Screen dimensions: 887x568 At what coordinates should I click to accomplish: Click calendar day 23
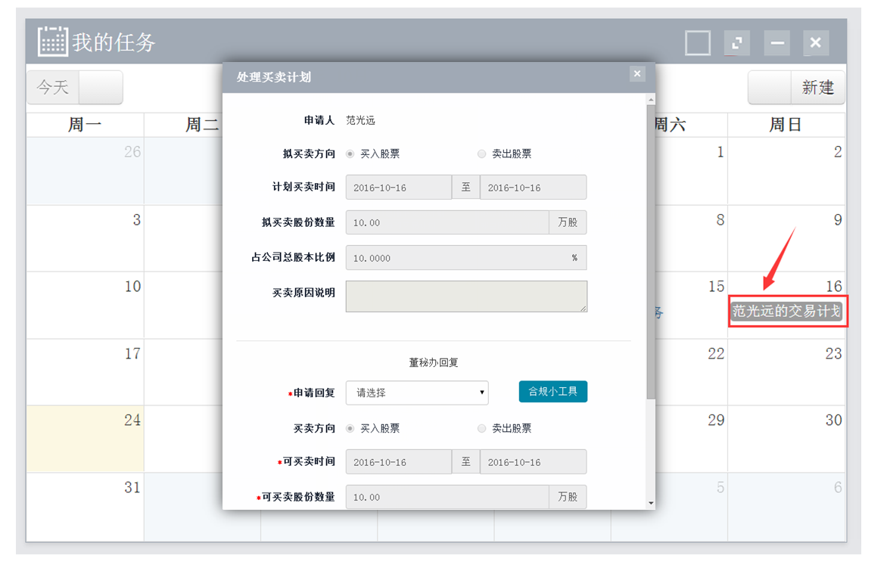pyautogui.click(x=786, y=372)
